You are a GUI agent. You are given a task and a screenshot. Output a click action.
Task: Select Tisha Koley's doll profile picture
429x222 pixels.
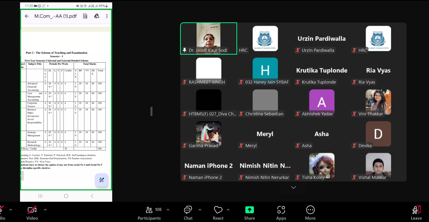click(x=322, y=165)
